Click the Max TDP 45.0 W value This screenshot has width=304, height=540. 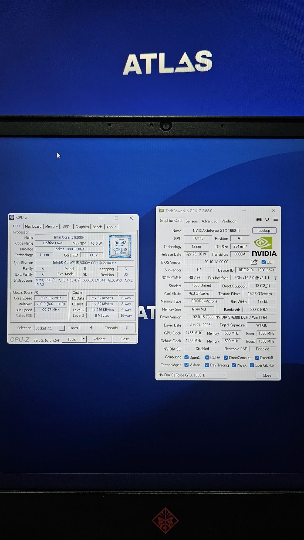(96, 244)
